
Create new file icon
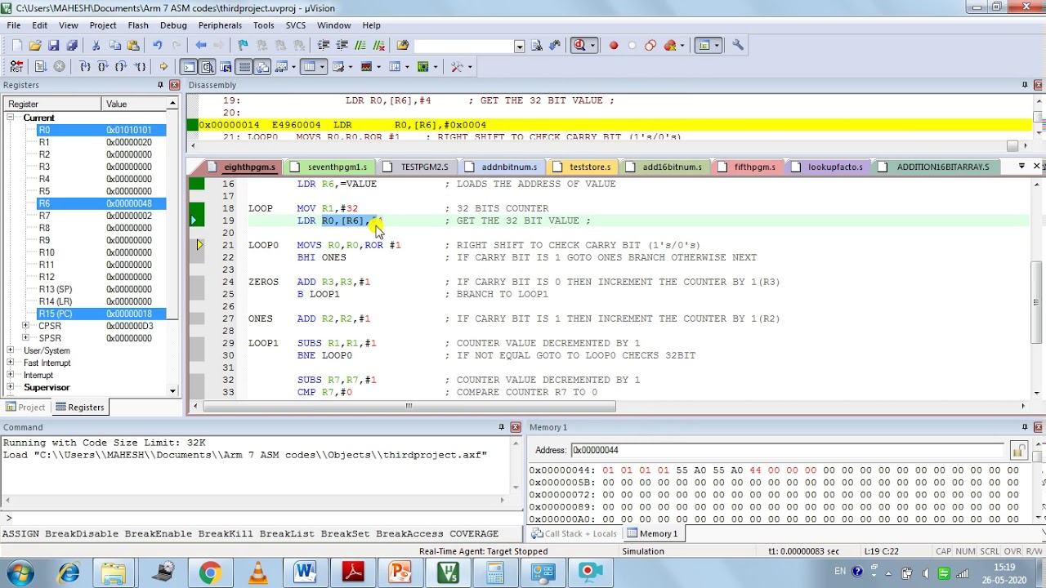click(16, 46)
